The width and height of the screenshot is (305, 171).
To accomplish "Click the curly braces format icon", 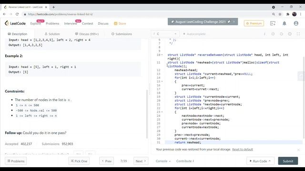I will coord(273,34).
